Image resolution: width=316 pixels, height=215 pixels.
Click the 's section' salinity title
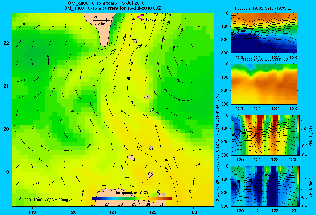[x=264, y=59]
